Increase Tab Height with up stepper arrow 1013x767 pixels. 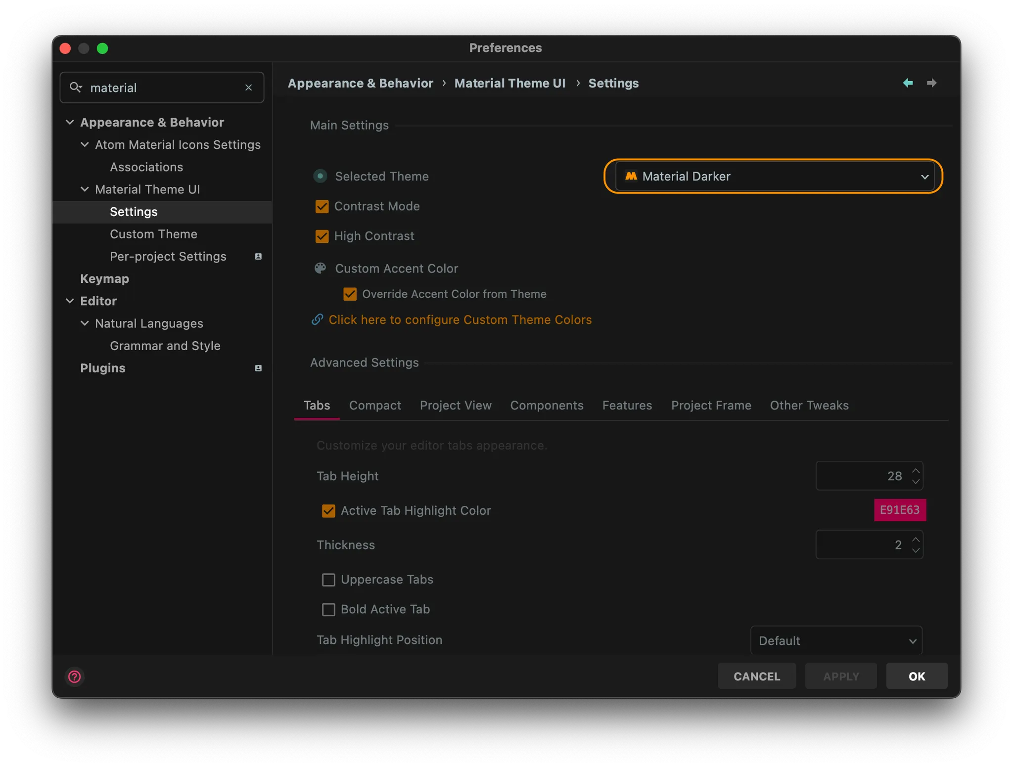click(916, 470)
